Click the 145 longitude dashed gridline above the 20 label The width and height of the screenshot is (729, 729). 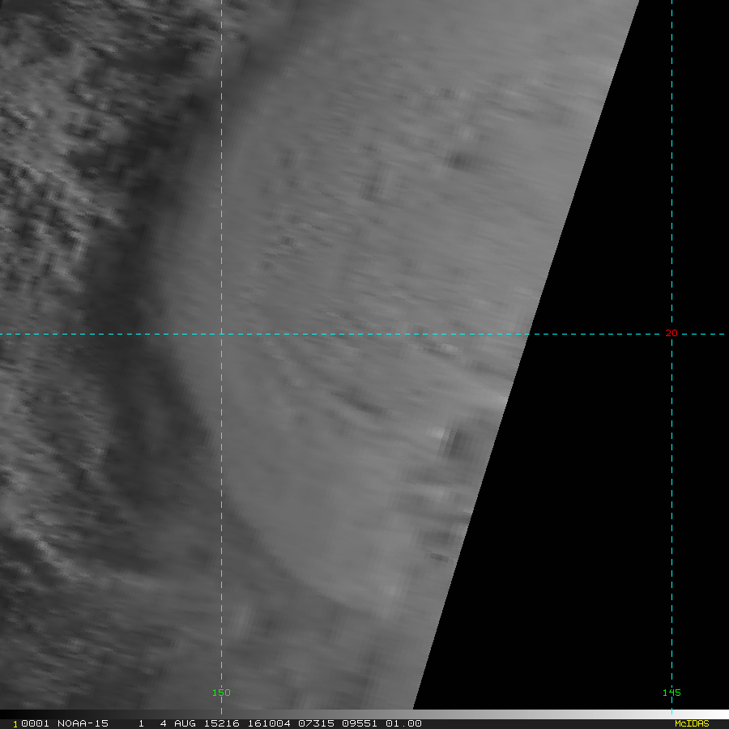[x=671, y=163]
